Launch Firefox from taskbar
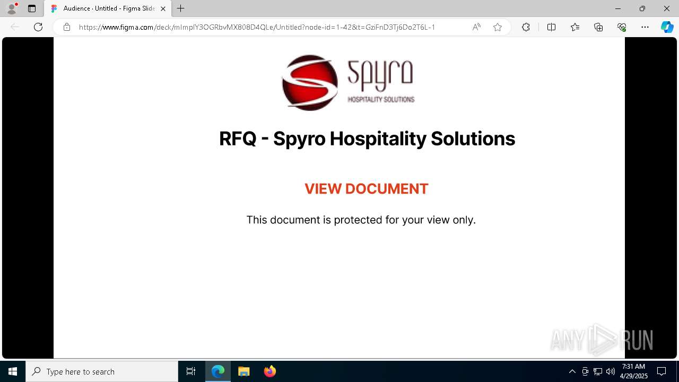The width and height of the screenshot is (679, 382). point(269,371)
